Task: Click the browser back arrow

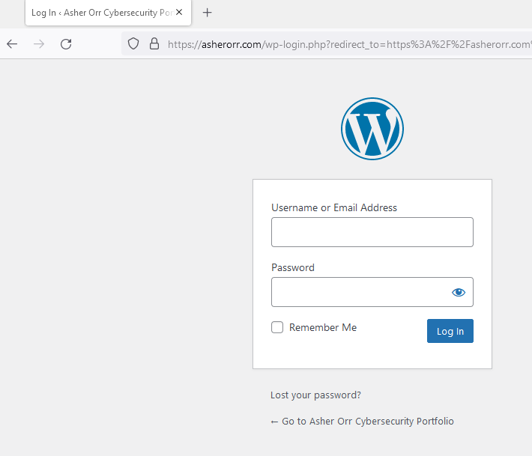Action: tap(12, 44)
